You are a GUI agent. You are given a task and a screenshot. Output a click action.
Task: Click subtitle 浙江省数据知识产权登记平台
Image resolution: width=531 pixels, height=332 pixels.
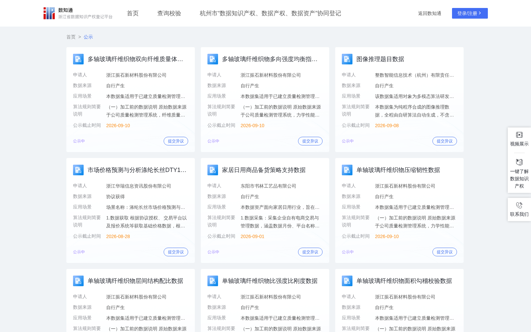pos(86,17)
